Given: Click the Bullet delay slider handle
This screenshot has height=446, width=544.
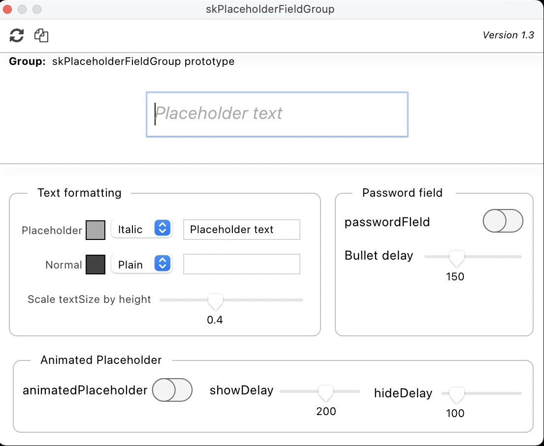Looking at the screenshot, I should click(x=456, y=257).
